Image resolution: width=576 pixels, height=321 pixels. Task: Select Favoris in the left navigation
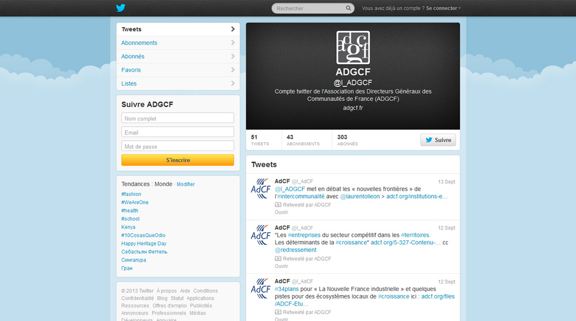[x=177, y=70]
